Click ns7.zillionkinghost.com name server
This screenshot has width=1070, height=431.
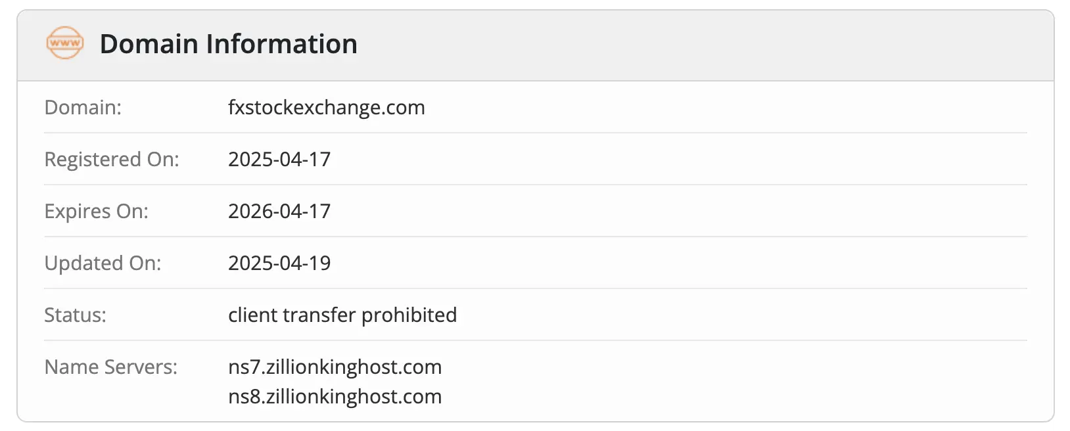point(335,367)
